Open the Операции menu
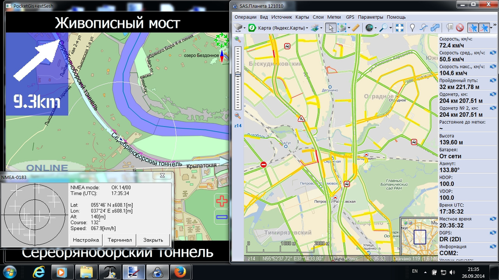This screenshot has height=280, width=499. pyautogui.click(x=246, y=17)
